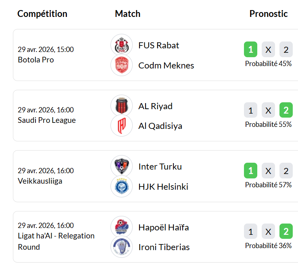Select the Inter Turku team crest
Viewport: 298px width, 263px height.
click(x=121, y=166)
